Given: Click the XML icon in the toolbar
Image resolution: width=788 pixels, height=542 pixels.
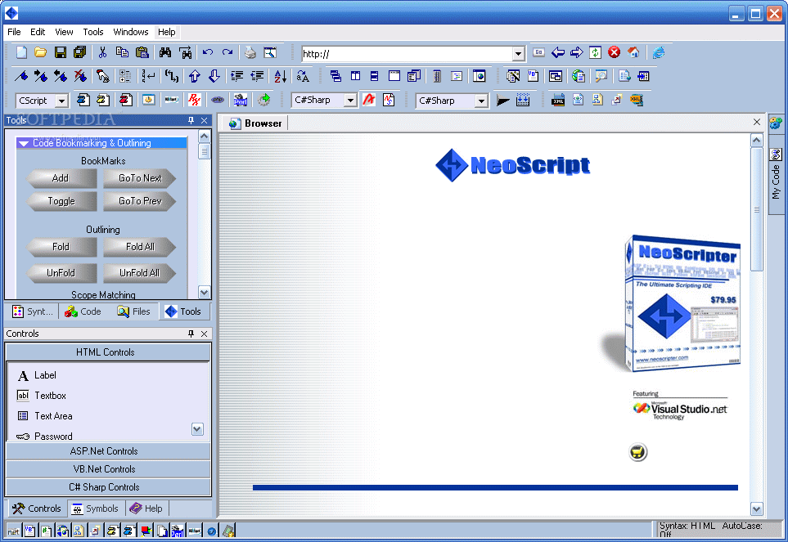Looking at the screenshot, I should [x=558, y=101].
